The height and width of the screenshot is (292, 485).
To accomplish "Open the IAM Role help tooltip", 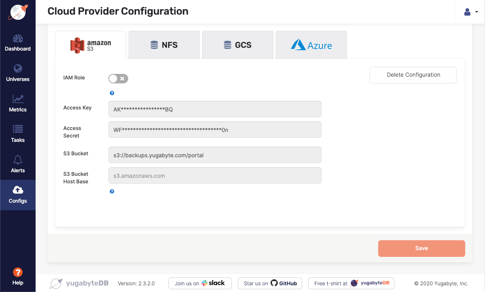I will coord(112,93).
